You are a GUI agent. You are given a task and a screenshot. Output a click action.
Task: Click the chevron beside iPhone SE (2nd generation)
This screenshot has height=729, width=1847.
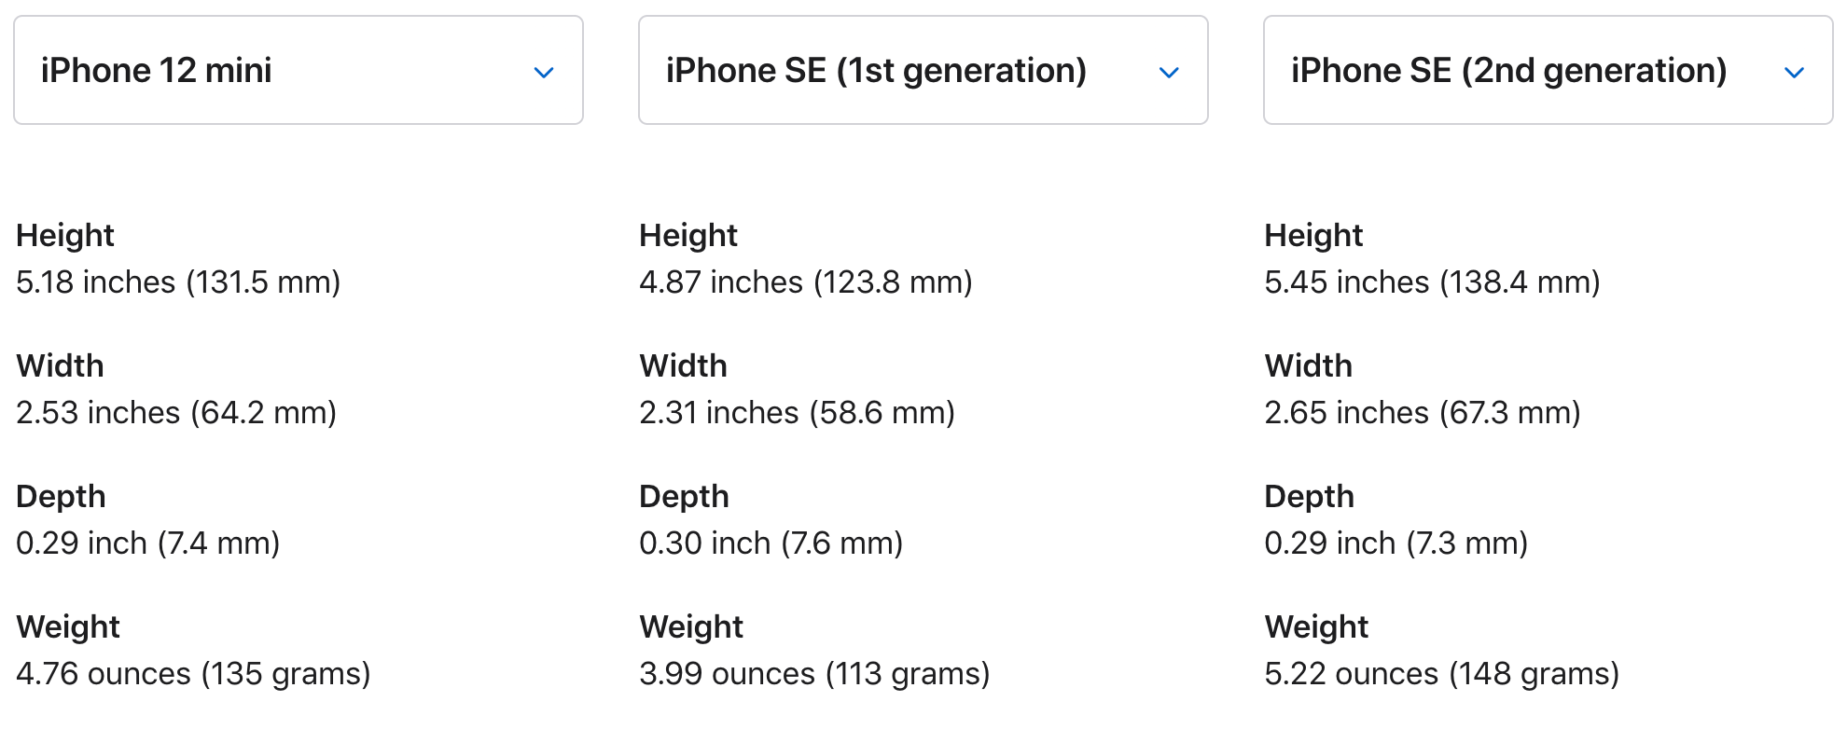coord(1794,72)
